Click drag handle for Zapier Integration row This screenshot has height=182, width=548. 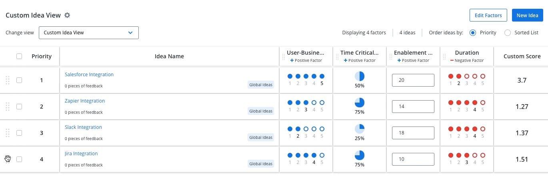pyautogui.click(x=8, y=107)
